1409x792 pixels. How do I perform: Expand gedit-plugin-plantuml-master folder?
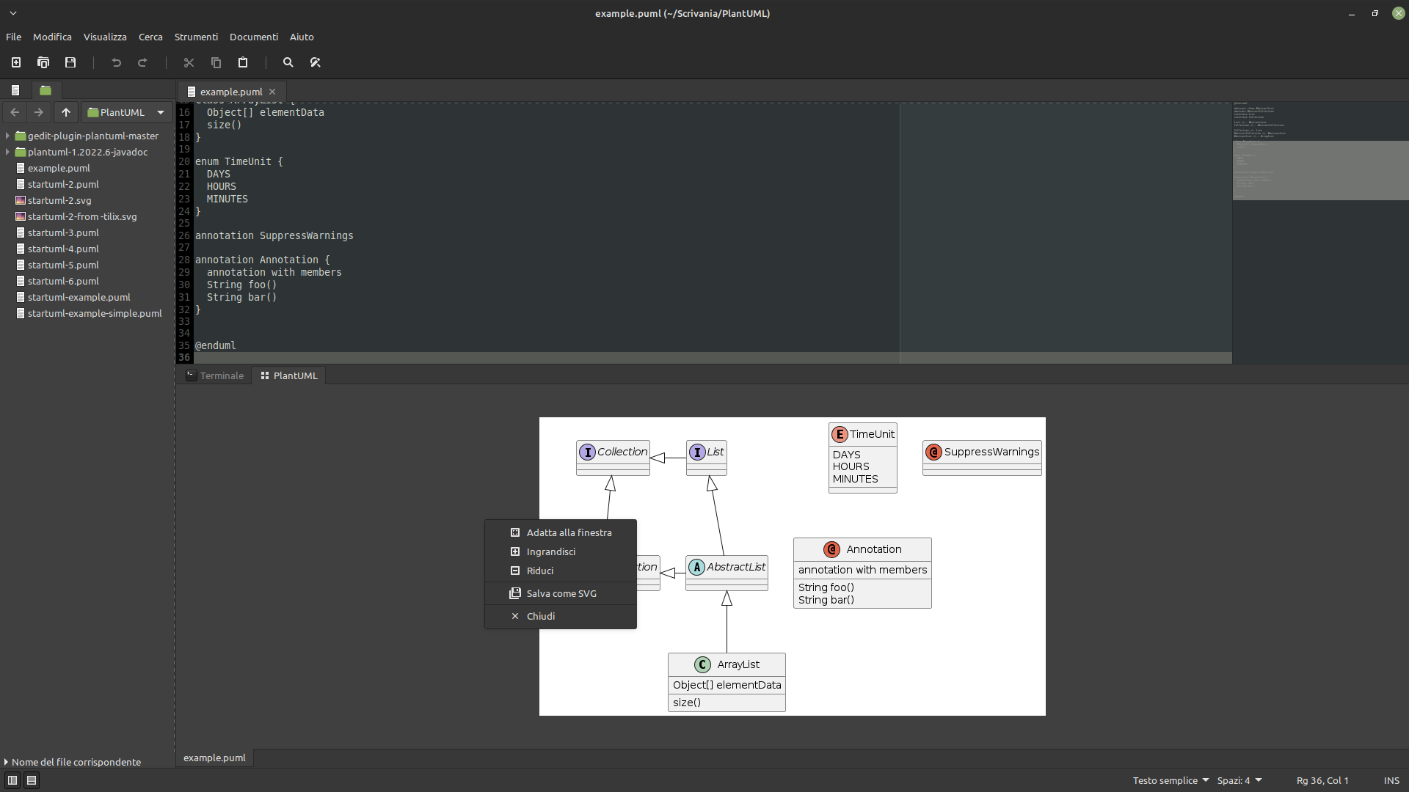pos(7,136)
